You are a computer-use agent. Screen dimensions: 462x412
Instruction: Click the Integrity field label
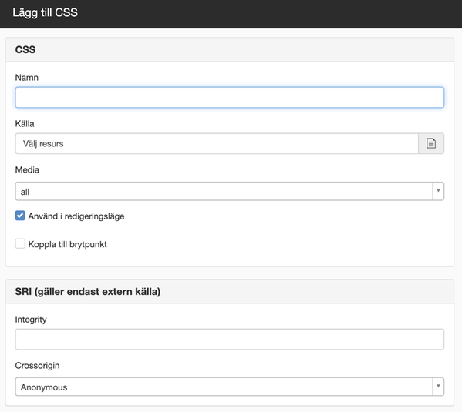coord(31,320)
